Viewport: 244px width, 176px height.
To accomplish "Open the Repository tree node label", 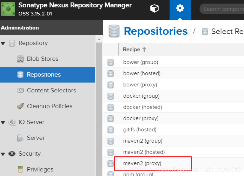I will coord(33,43).
